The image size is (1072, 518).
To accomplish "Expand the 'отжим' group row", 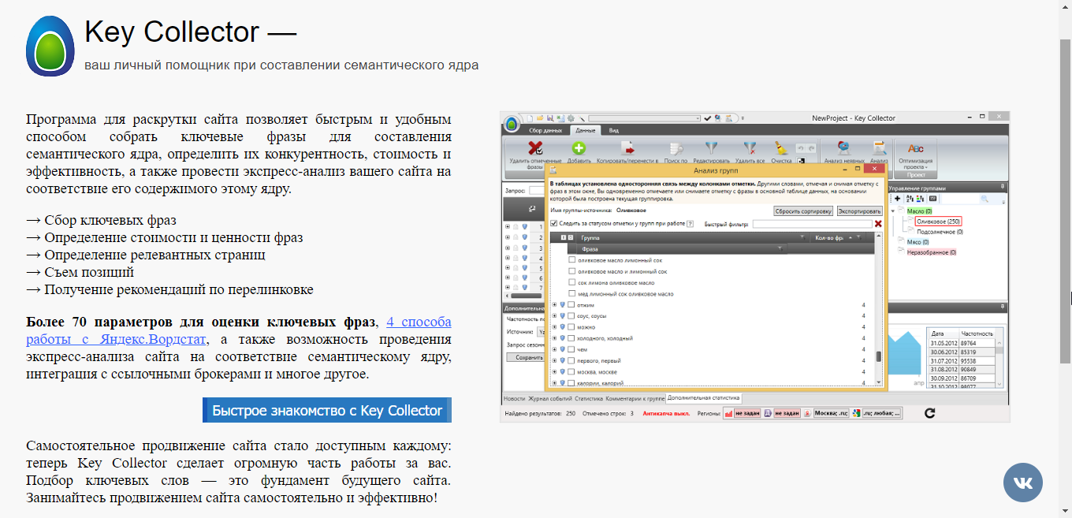I will [x=554, y=305].
